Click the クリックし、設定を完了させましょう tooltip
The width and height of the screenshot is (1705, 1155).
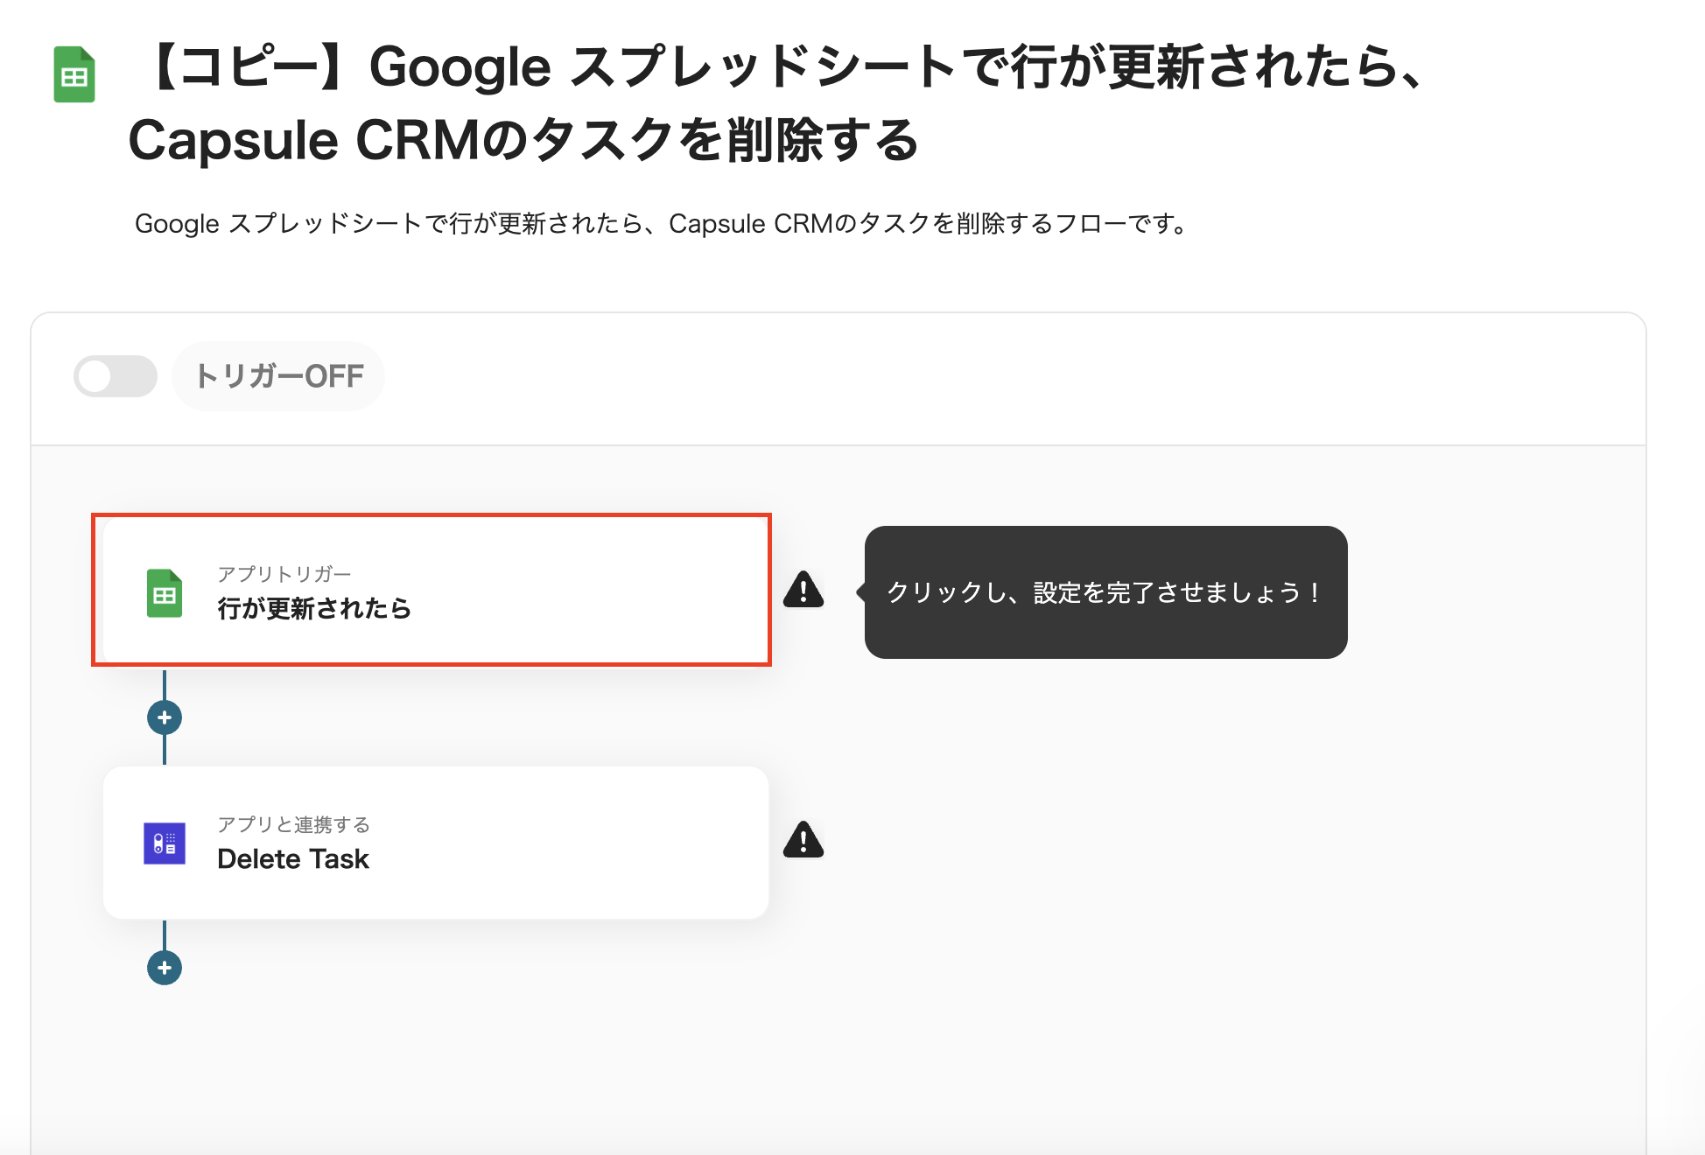pyautogui.click(x=1105, y=592)
